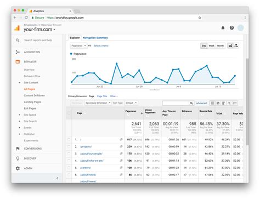Select the Data table view icon

pos(212,103)
